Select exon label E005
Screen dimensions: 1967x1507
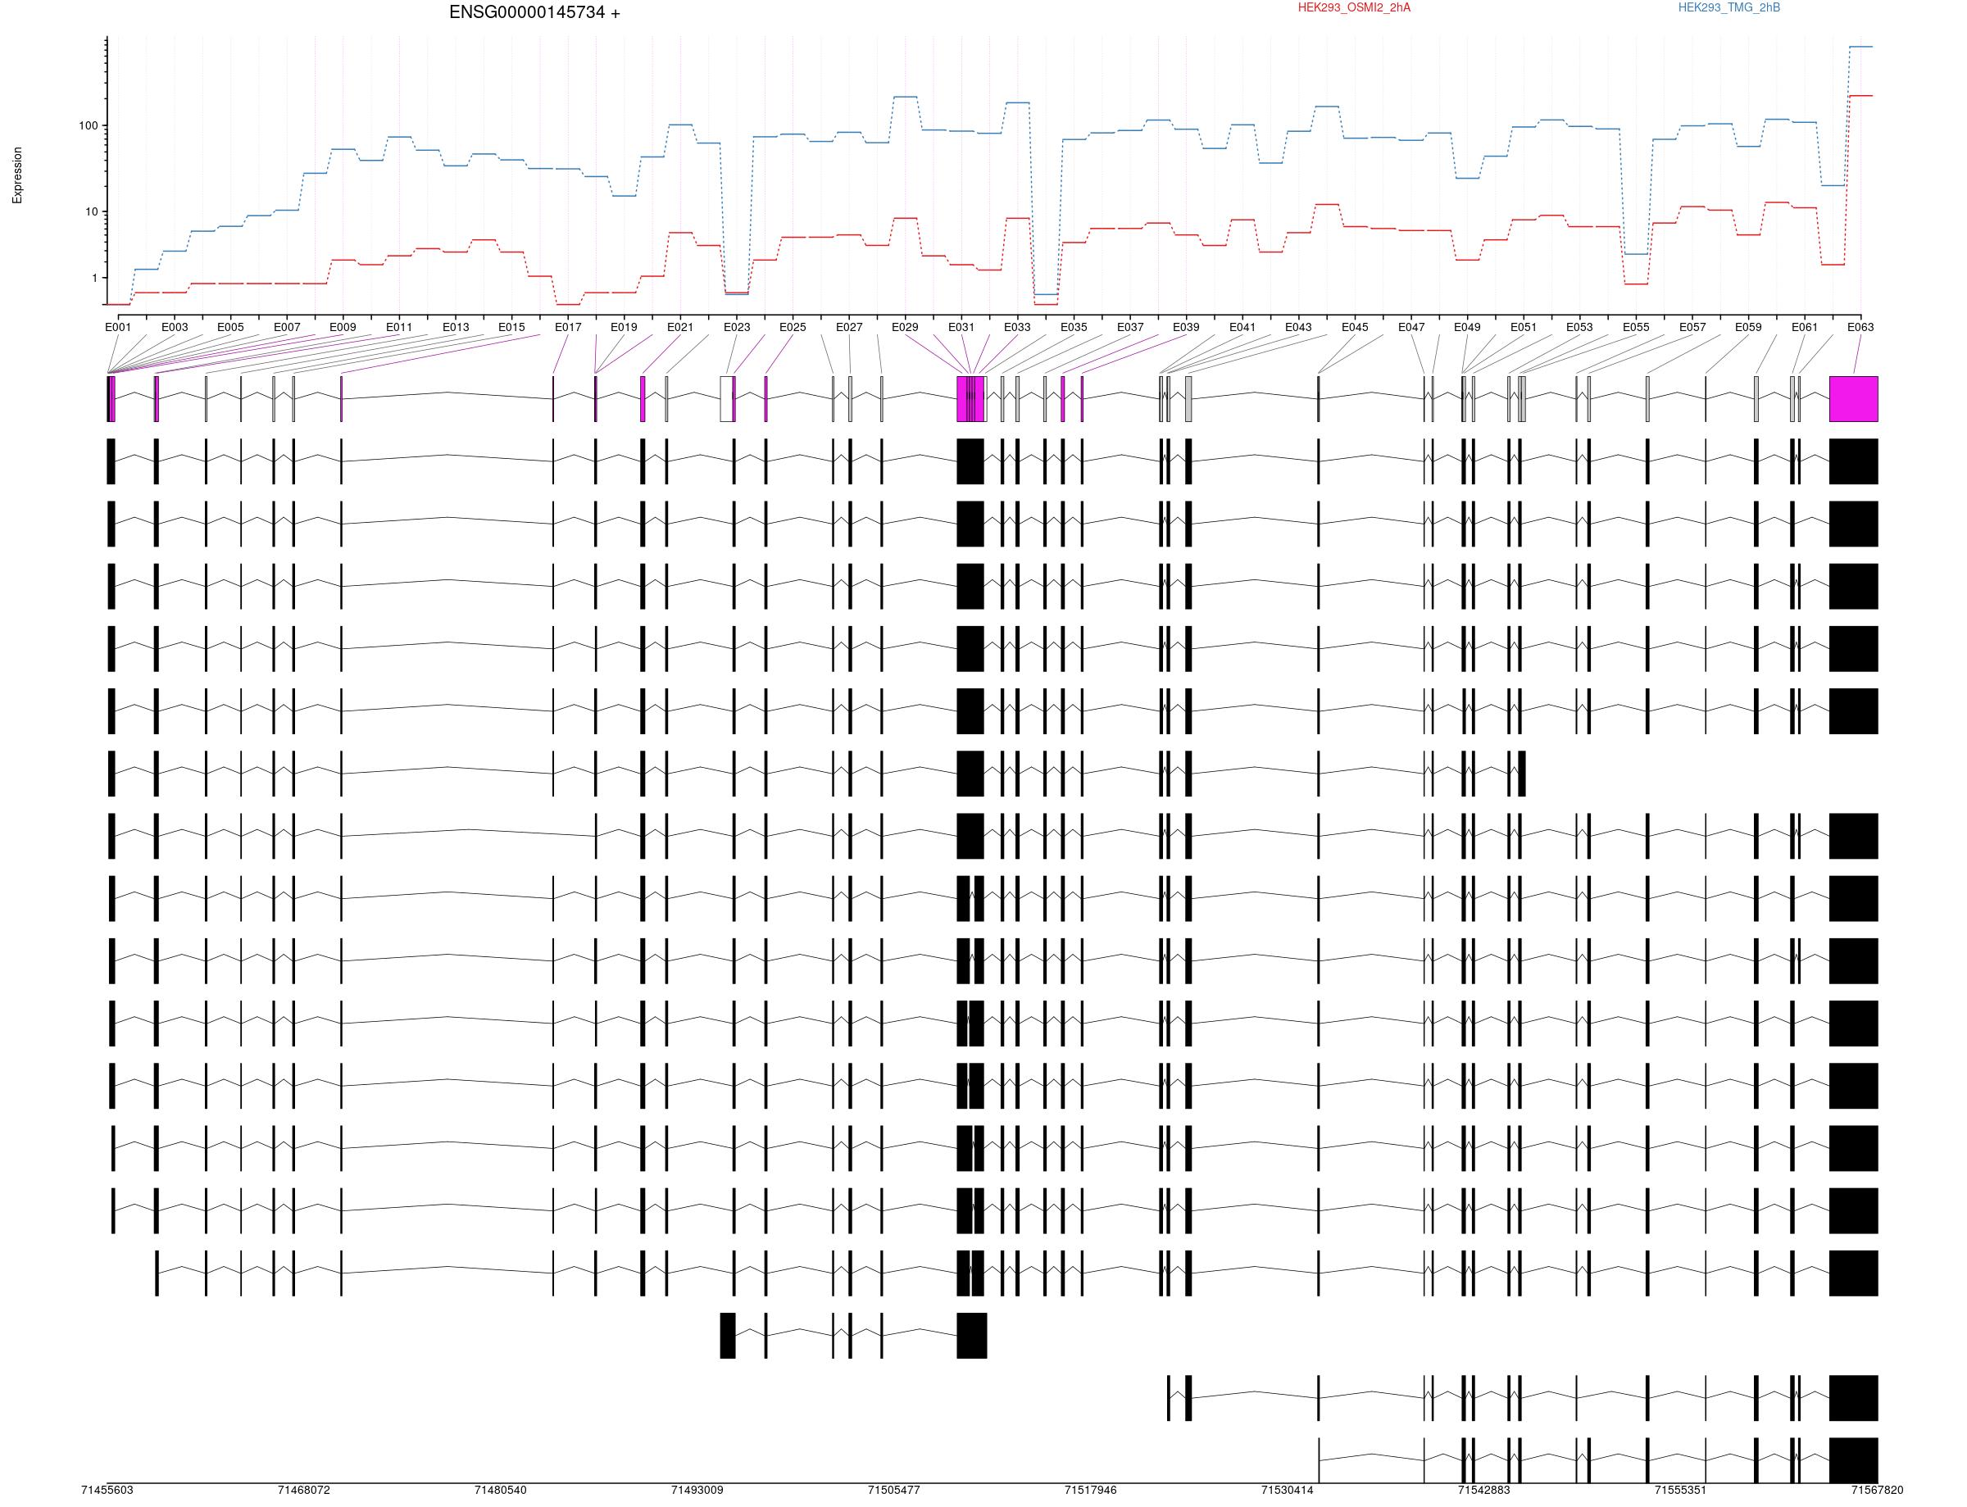click(x=230, y=328)
